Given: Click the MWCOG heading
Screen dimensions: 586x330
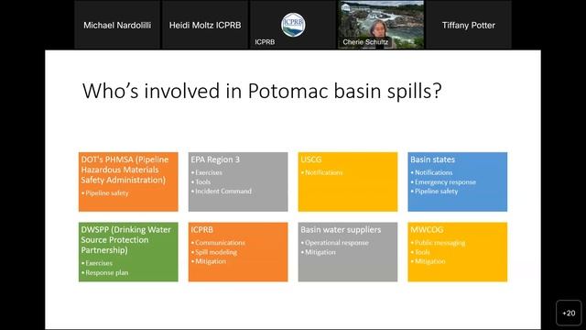Looking at the screenshot, I should [427, 229].
